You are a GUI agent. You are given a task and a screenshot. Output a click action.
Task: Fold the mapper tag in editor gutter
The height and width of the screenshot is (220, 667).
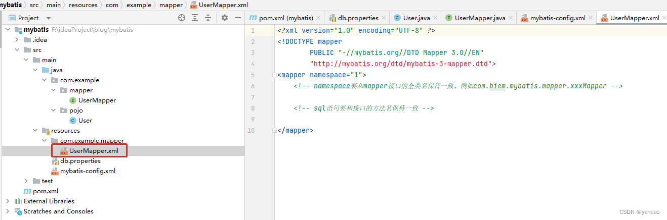click(274, 75)
